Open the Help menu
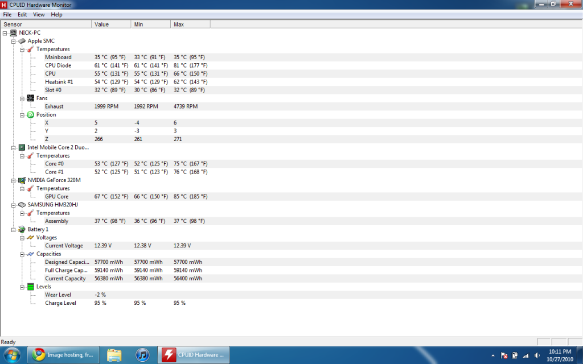 tap(56, 14)
